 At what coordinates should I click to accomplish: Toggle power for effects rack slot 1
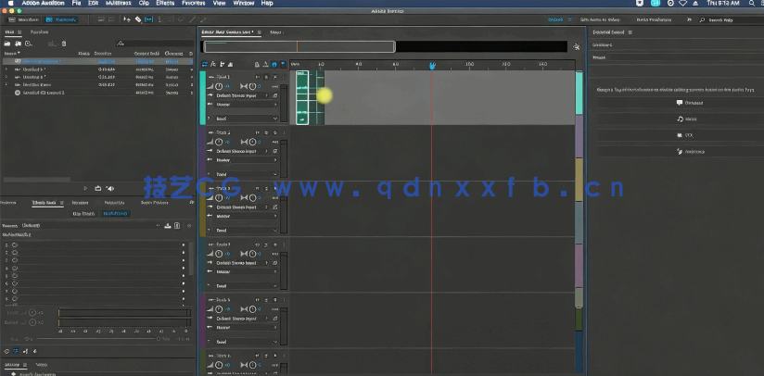coord(16,245)
